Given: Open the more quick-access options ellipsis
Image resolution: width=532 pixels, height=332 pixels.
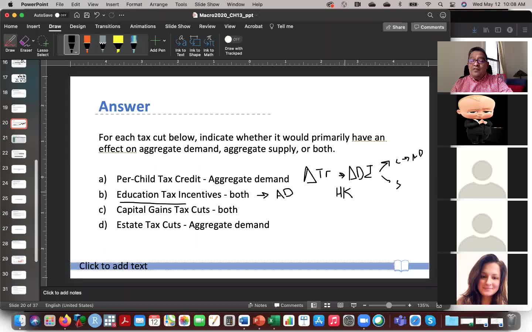Looking at the screenshot, I should tap(122, 15).
